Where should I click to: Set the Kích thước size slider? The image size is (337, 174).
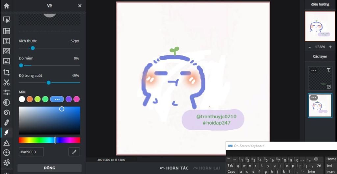coord(49,48)
